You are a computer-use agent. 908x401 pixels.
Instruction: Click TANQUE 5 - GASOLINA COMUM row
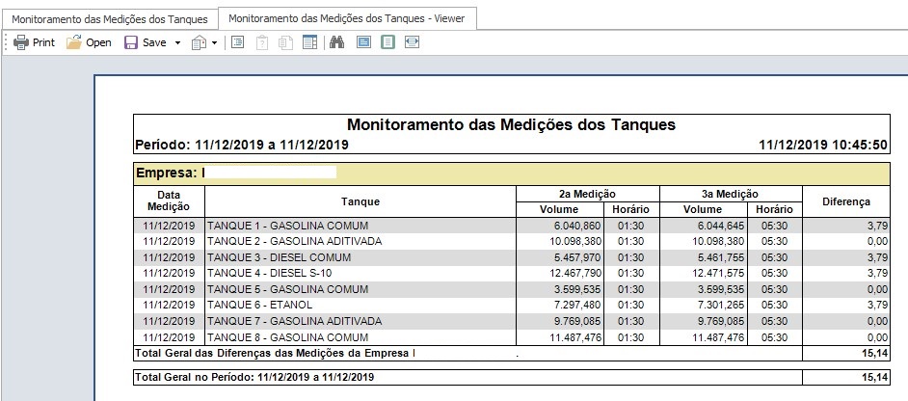(x=512, y=289)
